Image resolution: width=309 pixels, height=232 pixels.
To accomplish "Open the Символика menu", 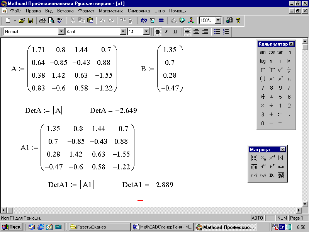I will pos(139,11).
